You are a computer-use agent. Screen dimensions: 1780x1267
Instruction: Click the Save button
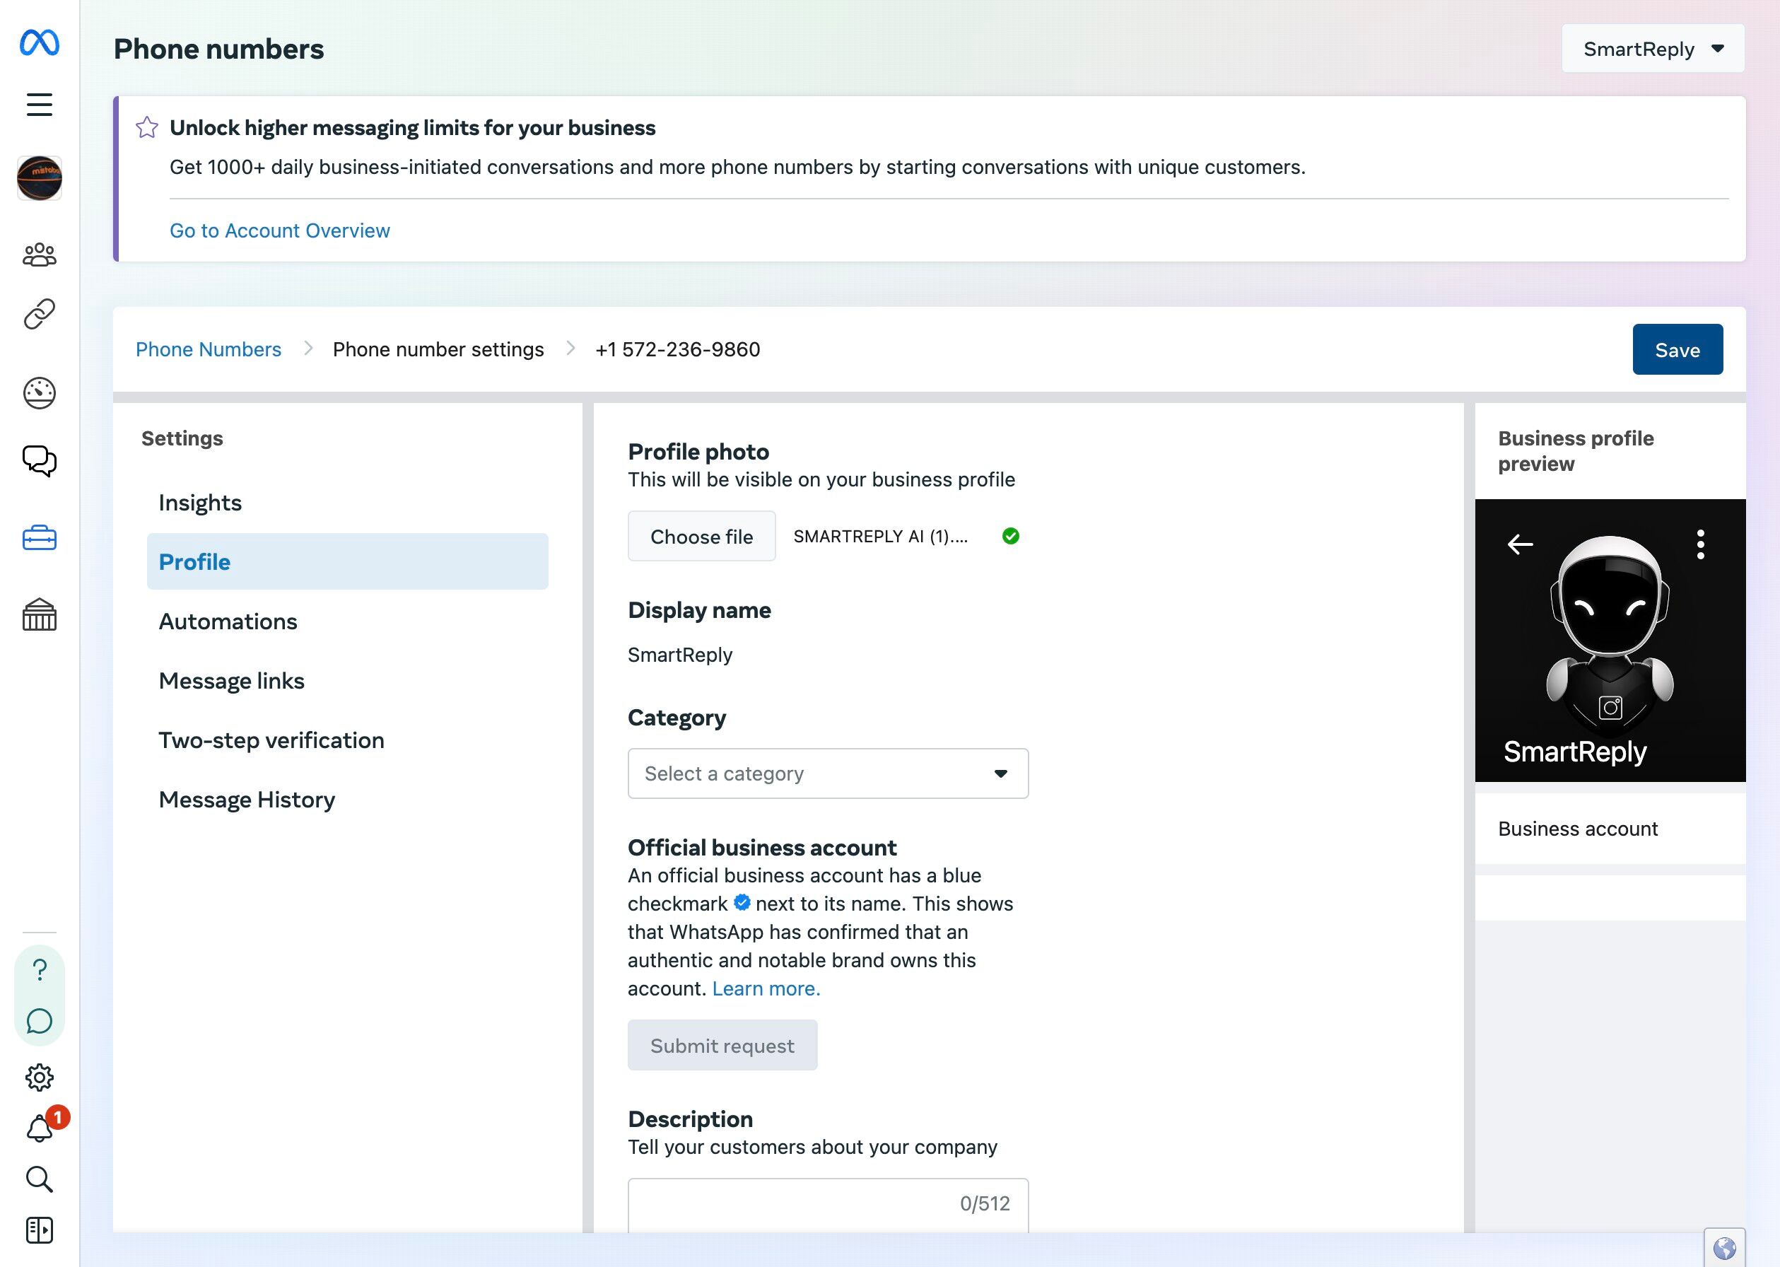pyautogui.click(x=1677, y=349)
